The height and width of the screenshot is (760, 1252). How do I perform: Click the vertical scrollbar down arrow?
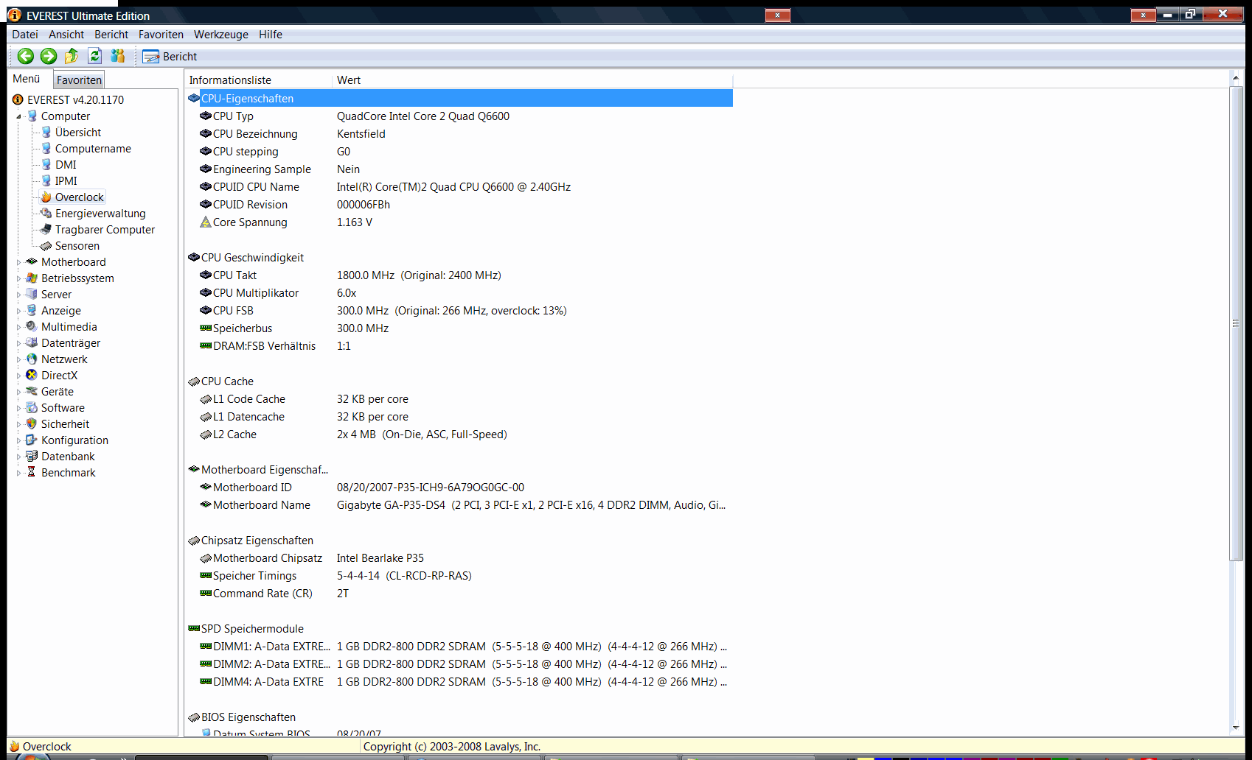pyautogui.click(x=1236, y=728)
